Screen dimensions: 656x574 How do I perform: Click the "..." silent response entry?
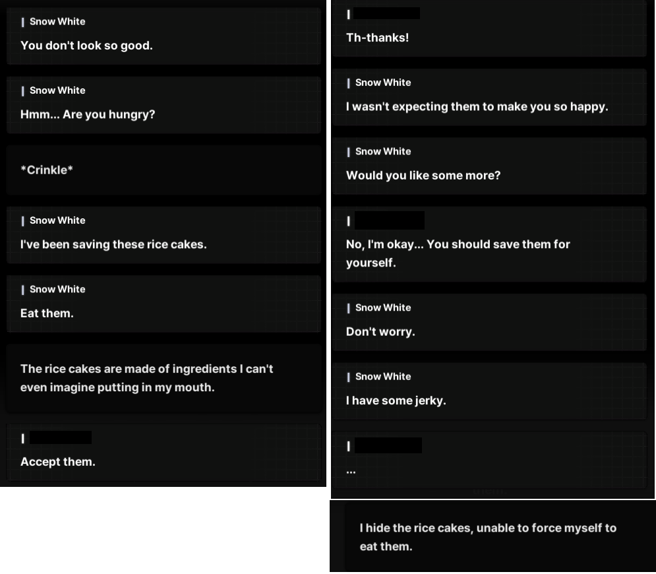coord(351,471)
